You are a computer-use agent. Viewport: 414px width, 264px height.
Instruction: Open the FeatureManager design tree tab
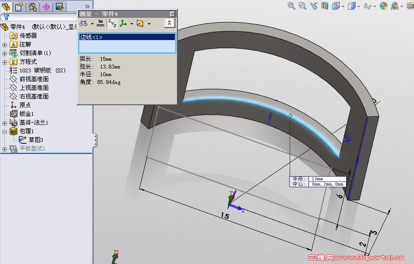[6, 6]
